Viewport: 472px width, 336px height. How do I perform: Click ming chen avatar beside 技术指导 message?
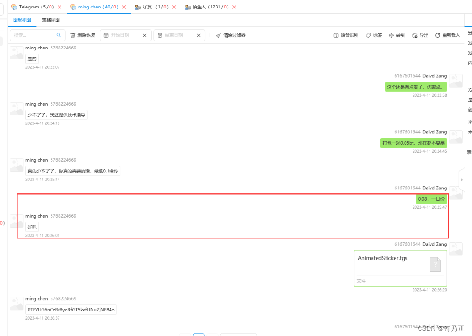[x=17, y=108]
